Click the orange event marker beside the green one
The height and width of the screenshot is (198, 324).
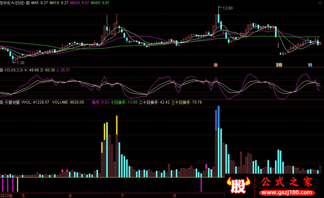pos(280,65)
